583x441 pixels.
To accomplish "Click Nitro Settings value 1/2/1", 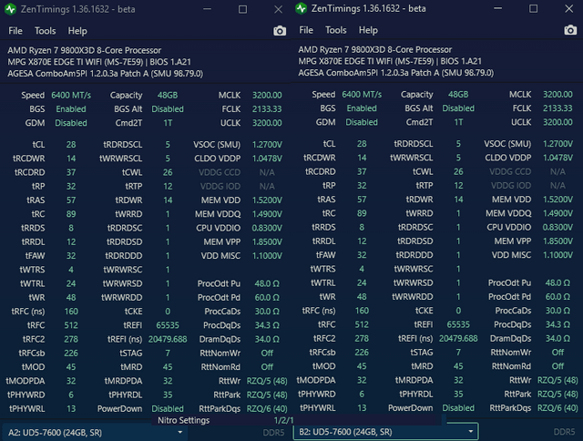I will click(283, 420).
